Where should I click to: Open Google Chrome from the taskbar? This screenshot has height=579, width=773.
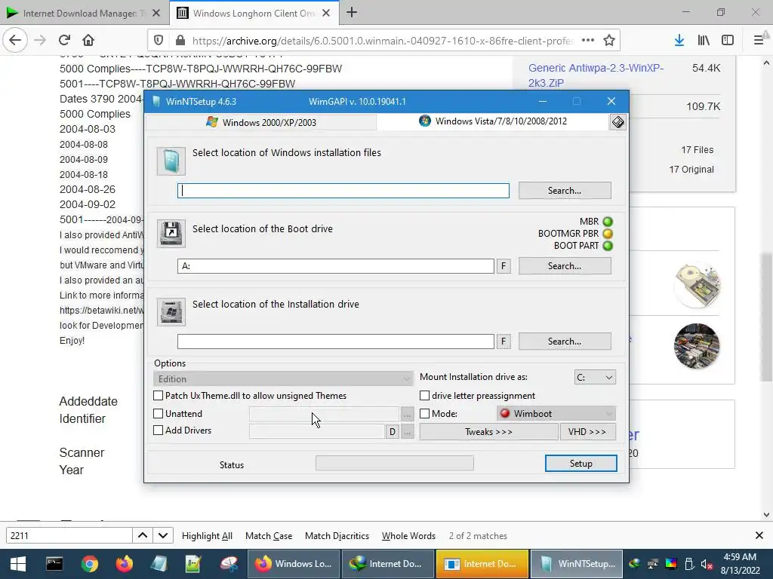tap(90, 564)
